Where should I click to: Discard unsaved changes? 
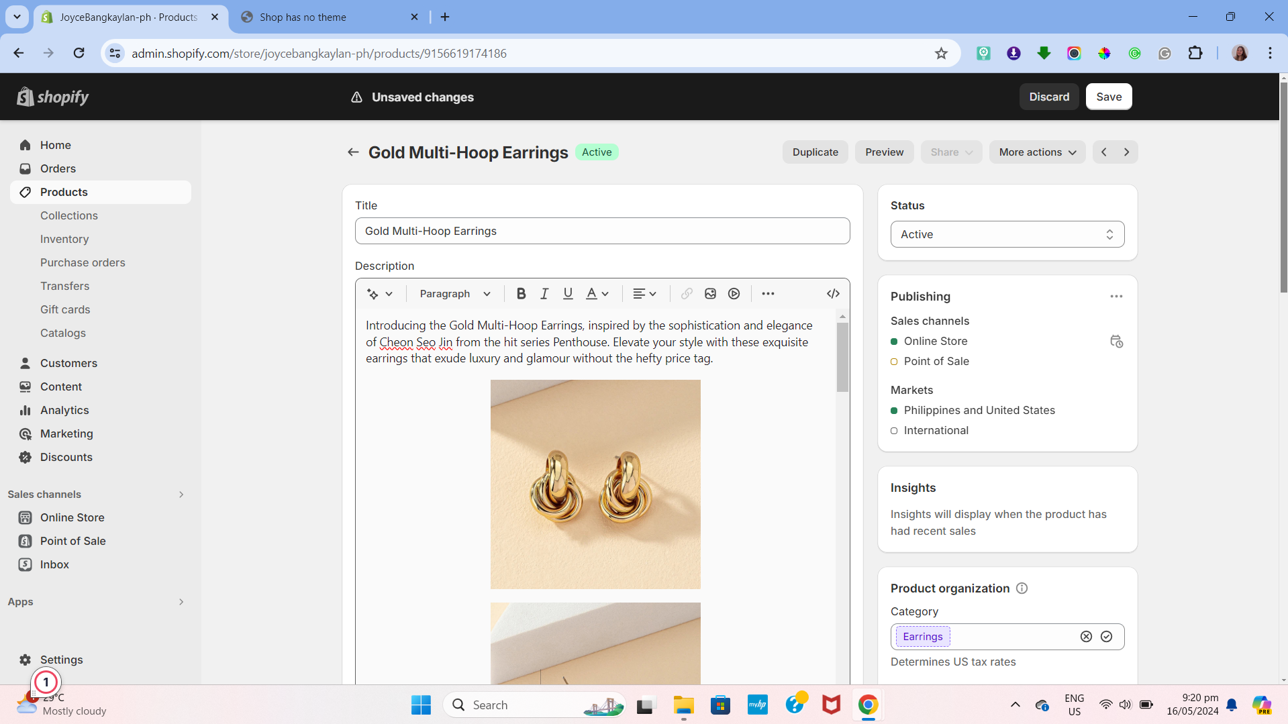1049,97
